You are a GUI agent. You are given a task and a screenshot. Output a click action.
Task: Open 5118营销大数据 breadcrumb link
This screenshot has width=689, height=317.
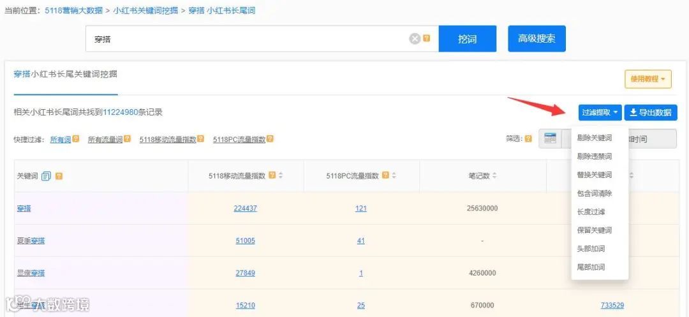pos(73,10)
